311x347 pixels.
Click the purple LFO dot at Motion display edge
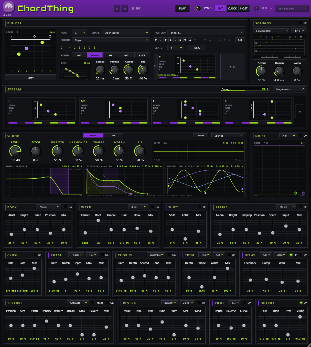pyautogui.click(x=242, y=189)
